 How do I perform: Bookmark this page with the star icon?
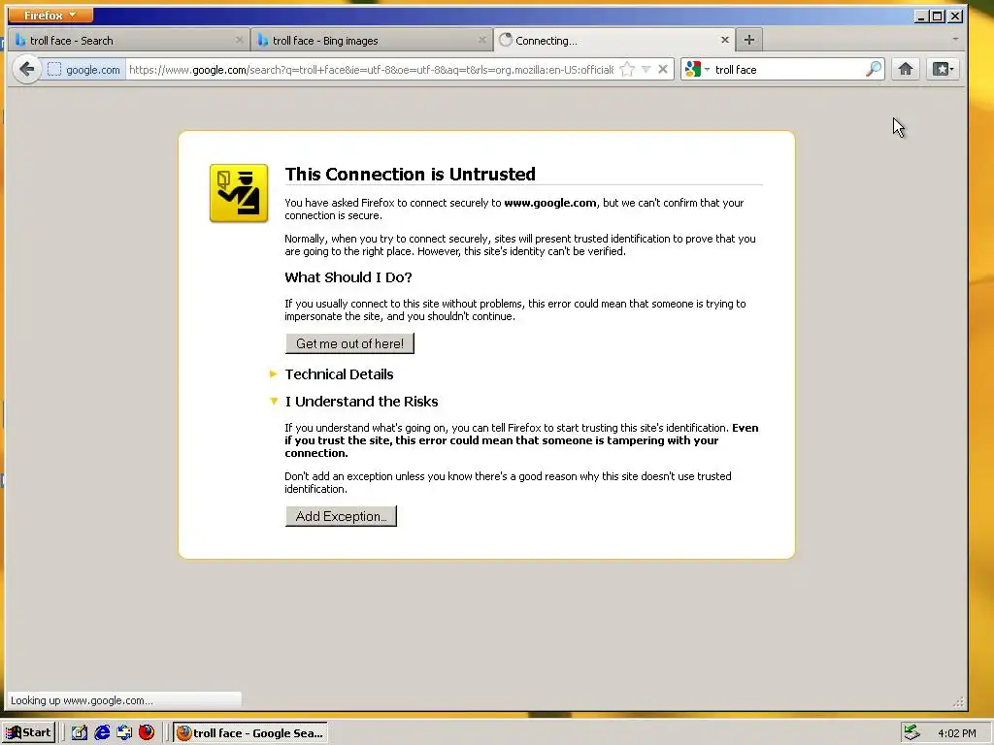tap(627, 69)
